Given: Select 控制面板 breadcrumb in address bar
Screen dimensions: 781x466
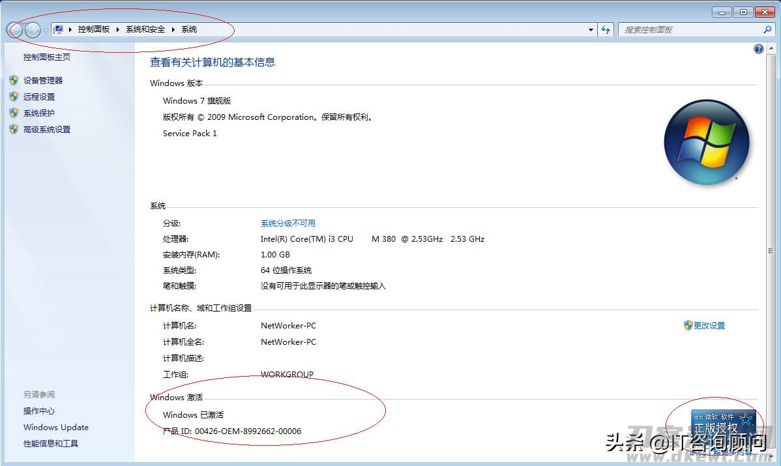Looking at the screenshot, I should [x=94, y=29].
